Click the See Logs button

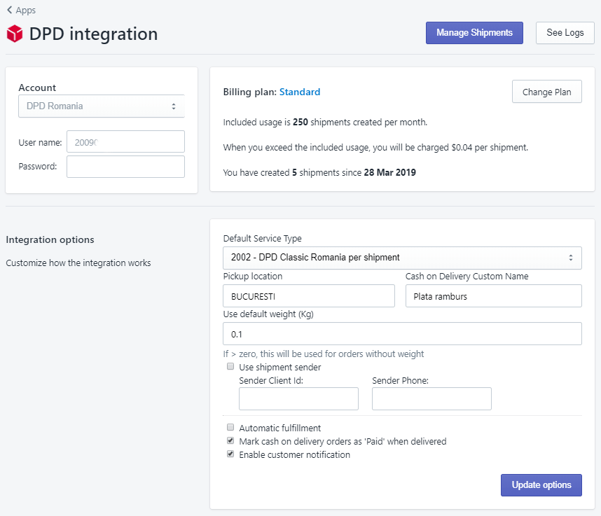[565, 33]
